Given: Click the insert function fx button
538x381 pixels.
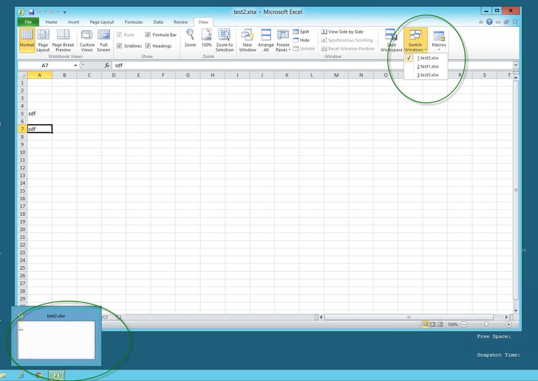Looking at the screenshot, I should tap(107, 65).
